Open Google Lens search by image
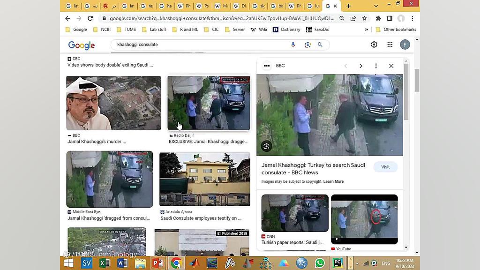Image resolution: width=480 pixels, height=270 pixels. [x=307, y=45]
